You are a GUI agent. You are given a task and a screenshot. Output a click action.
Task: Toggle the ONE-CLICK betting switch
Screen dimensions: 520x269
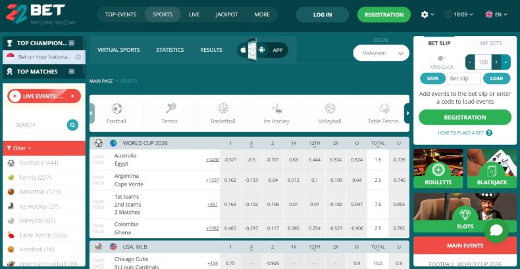(x=442, y=58)
